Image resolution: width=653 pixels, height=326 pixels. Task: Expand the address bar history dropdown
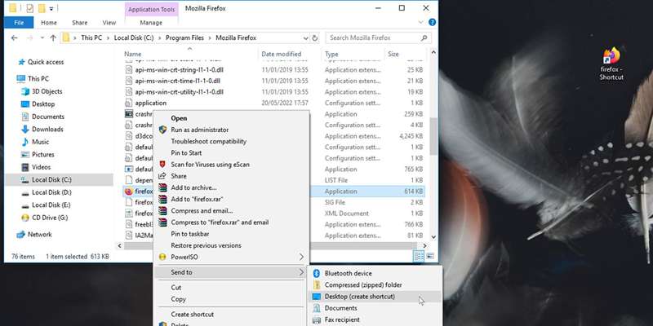click(306, 37)
